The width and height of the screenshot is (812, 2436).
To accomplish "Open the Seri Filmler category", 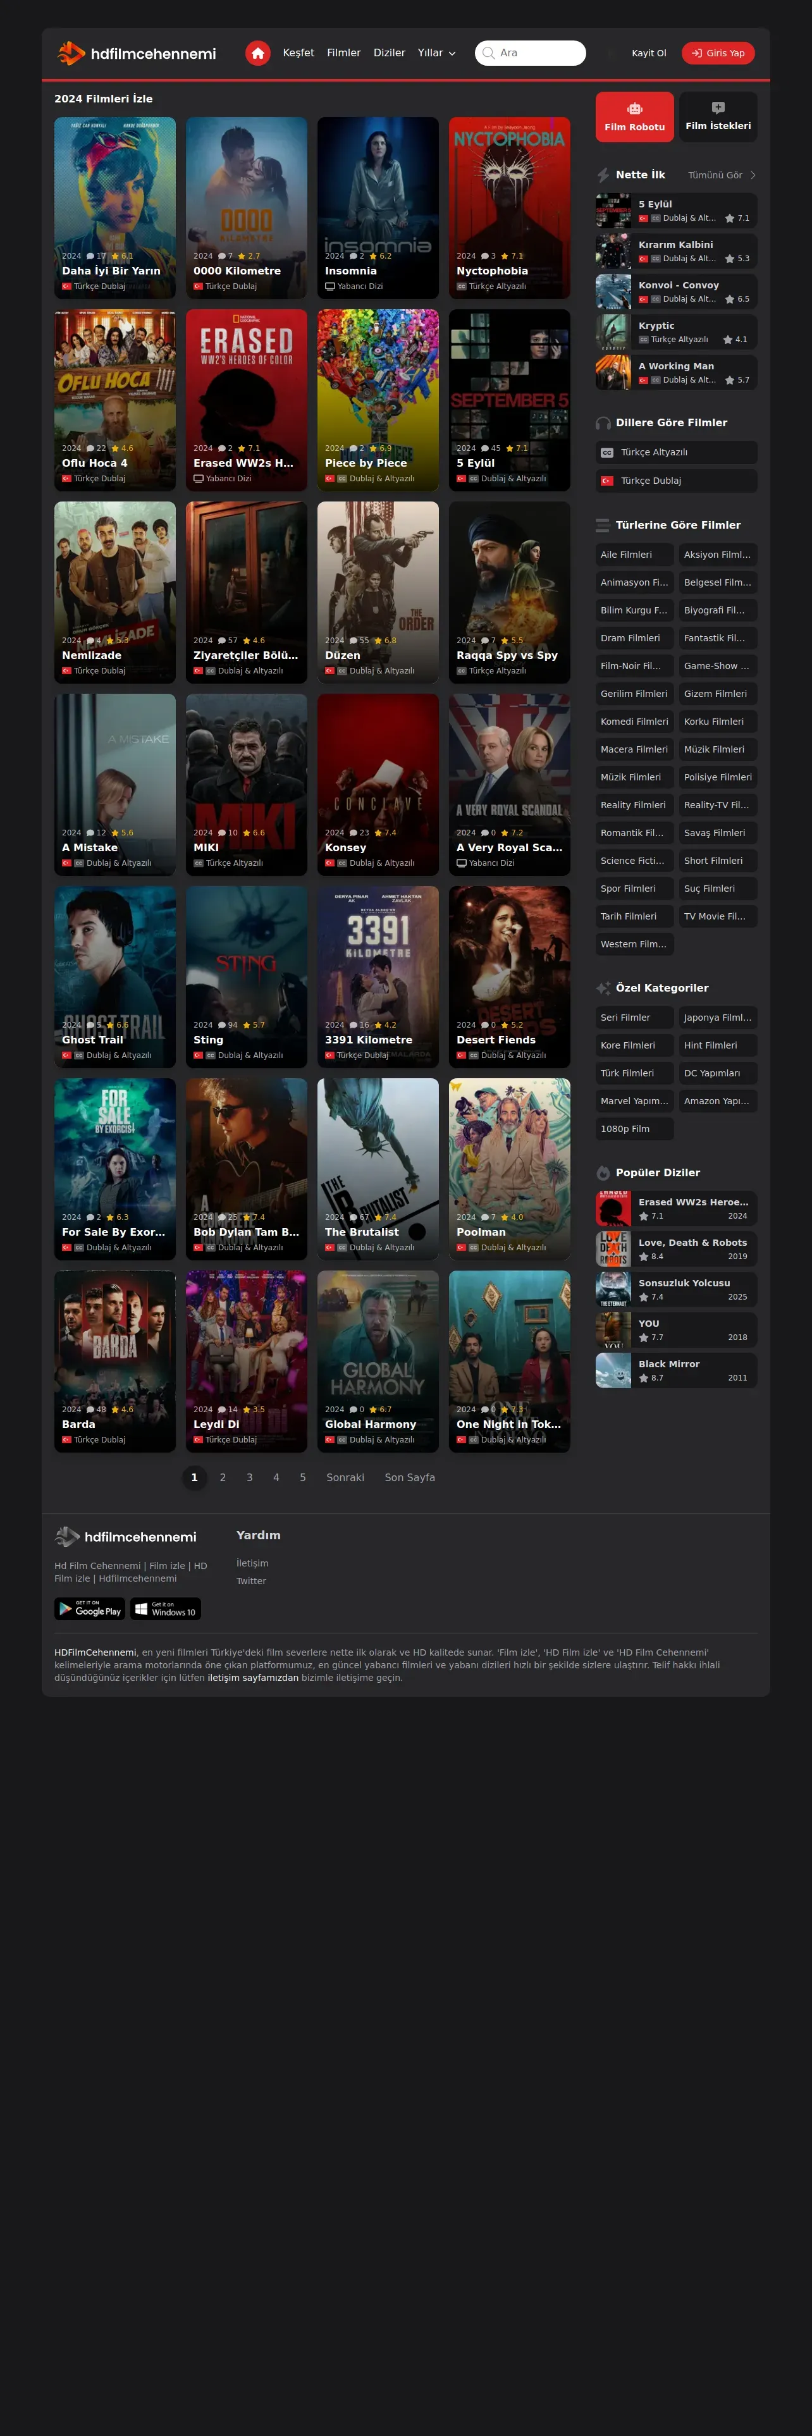I will [x=634, y=1018].
